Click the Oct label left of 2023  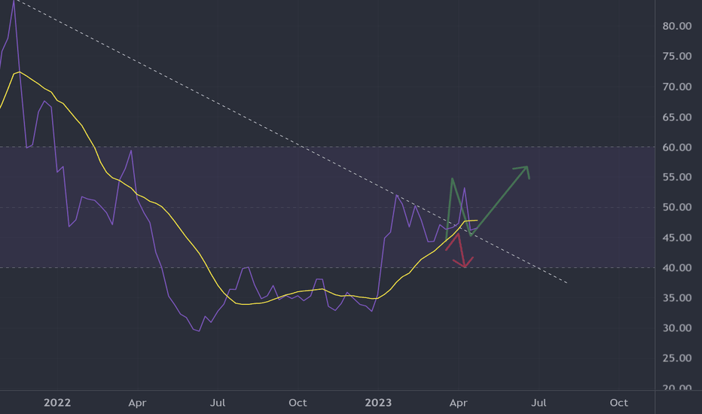point(298,403)
